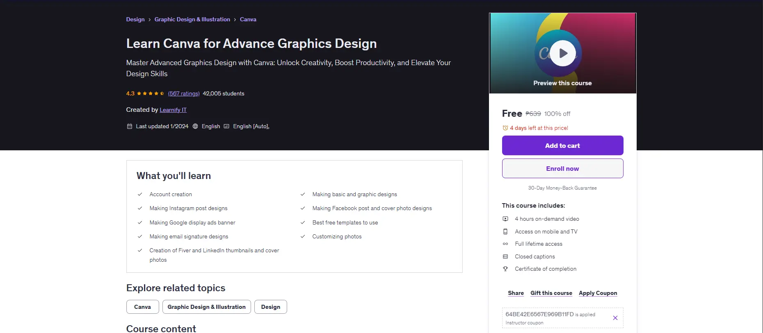Click the alarm clock icon by days left
Image resolution: width=763 pixels, height=333 pixels.
click(505, 128)
